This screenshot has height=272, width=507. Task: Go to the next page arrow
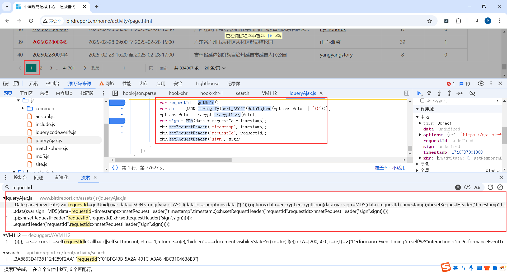(85, 68)
